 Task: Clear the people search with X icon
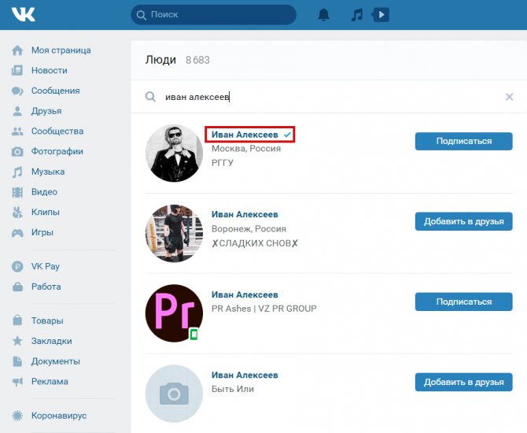point(509,97)
